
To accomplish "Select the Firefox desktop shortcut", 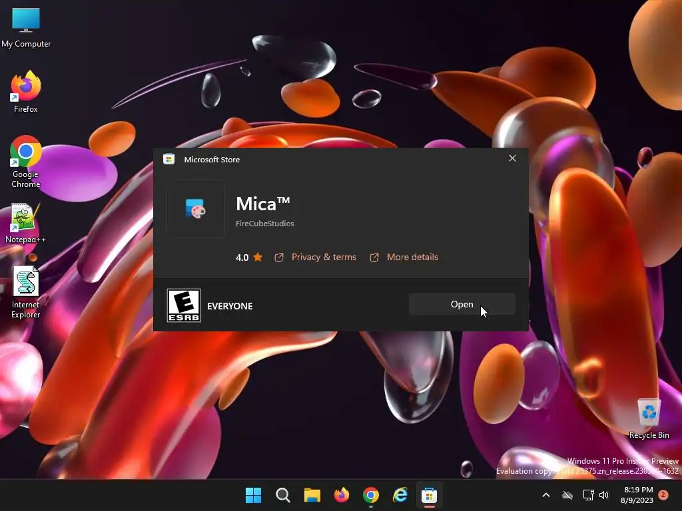I will pyautogui.click(x=26, y=92).
